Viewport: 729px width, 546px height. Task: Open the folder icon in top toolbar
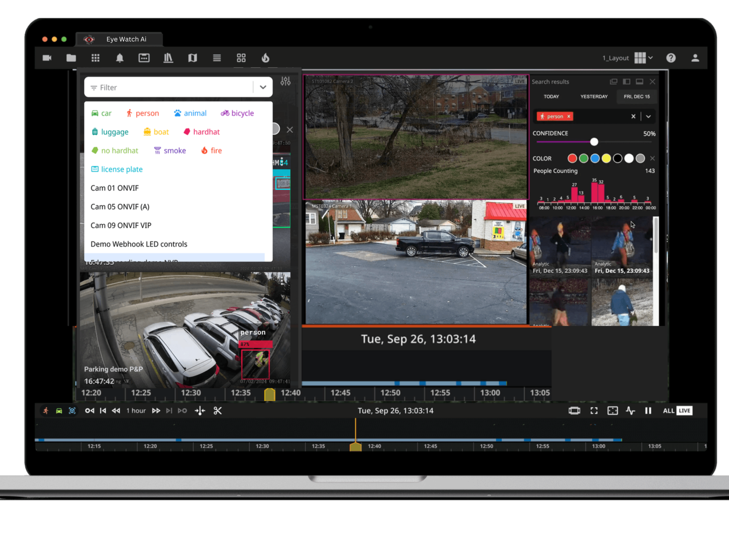(x=71, y=58)
